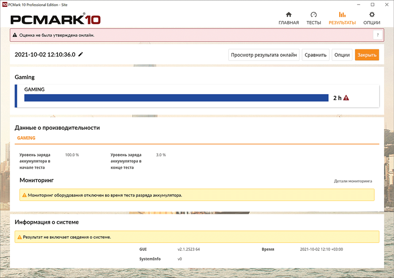Switch to the ТЕСТЫ tab
Viewport: 394px width, 278px height.
(x=314, y=19)
